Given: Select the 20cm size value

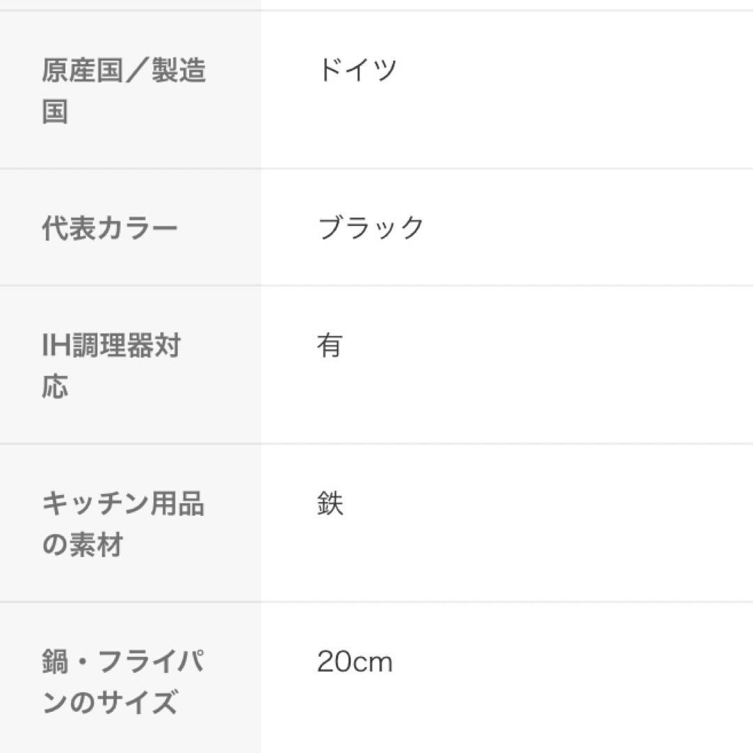Looking at the screenshot, I should [x=354, y=662].
